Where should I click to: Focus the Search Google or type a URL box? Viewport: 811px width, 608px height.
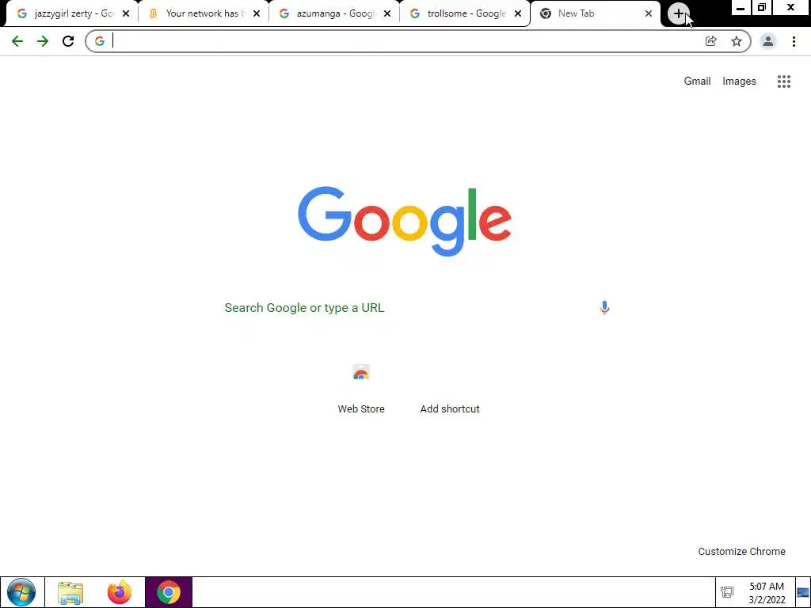coord(405,308)
